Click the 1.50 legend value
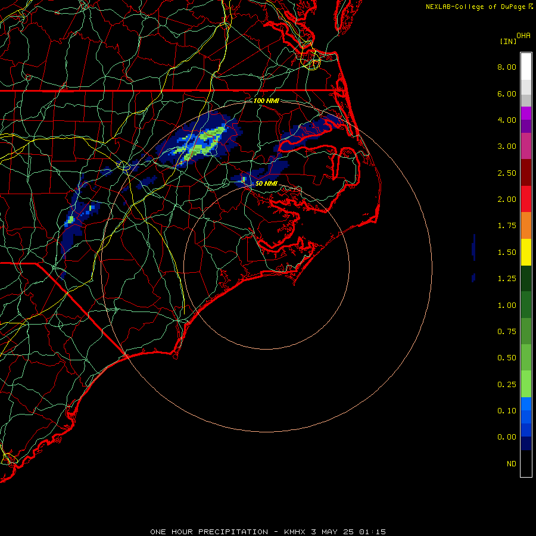The width and height of the screenshot is (536, 536). (x=507, y=253)
